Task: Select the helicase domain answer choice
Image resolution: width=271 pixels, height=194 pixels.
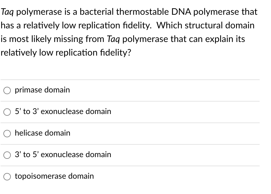Action: click(7, 133)
